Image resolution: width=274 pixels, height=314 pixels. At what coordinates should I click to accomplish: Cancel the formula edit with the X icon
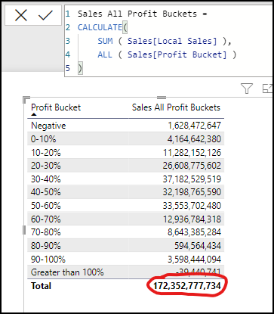21,15
